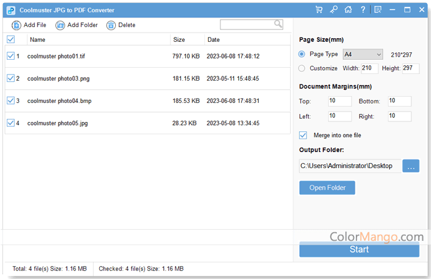Click the search magnifier icon
Viewport: 431px width, 279px height.
(x=278, y=24)
